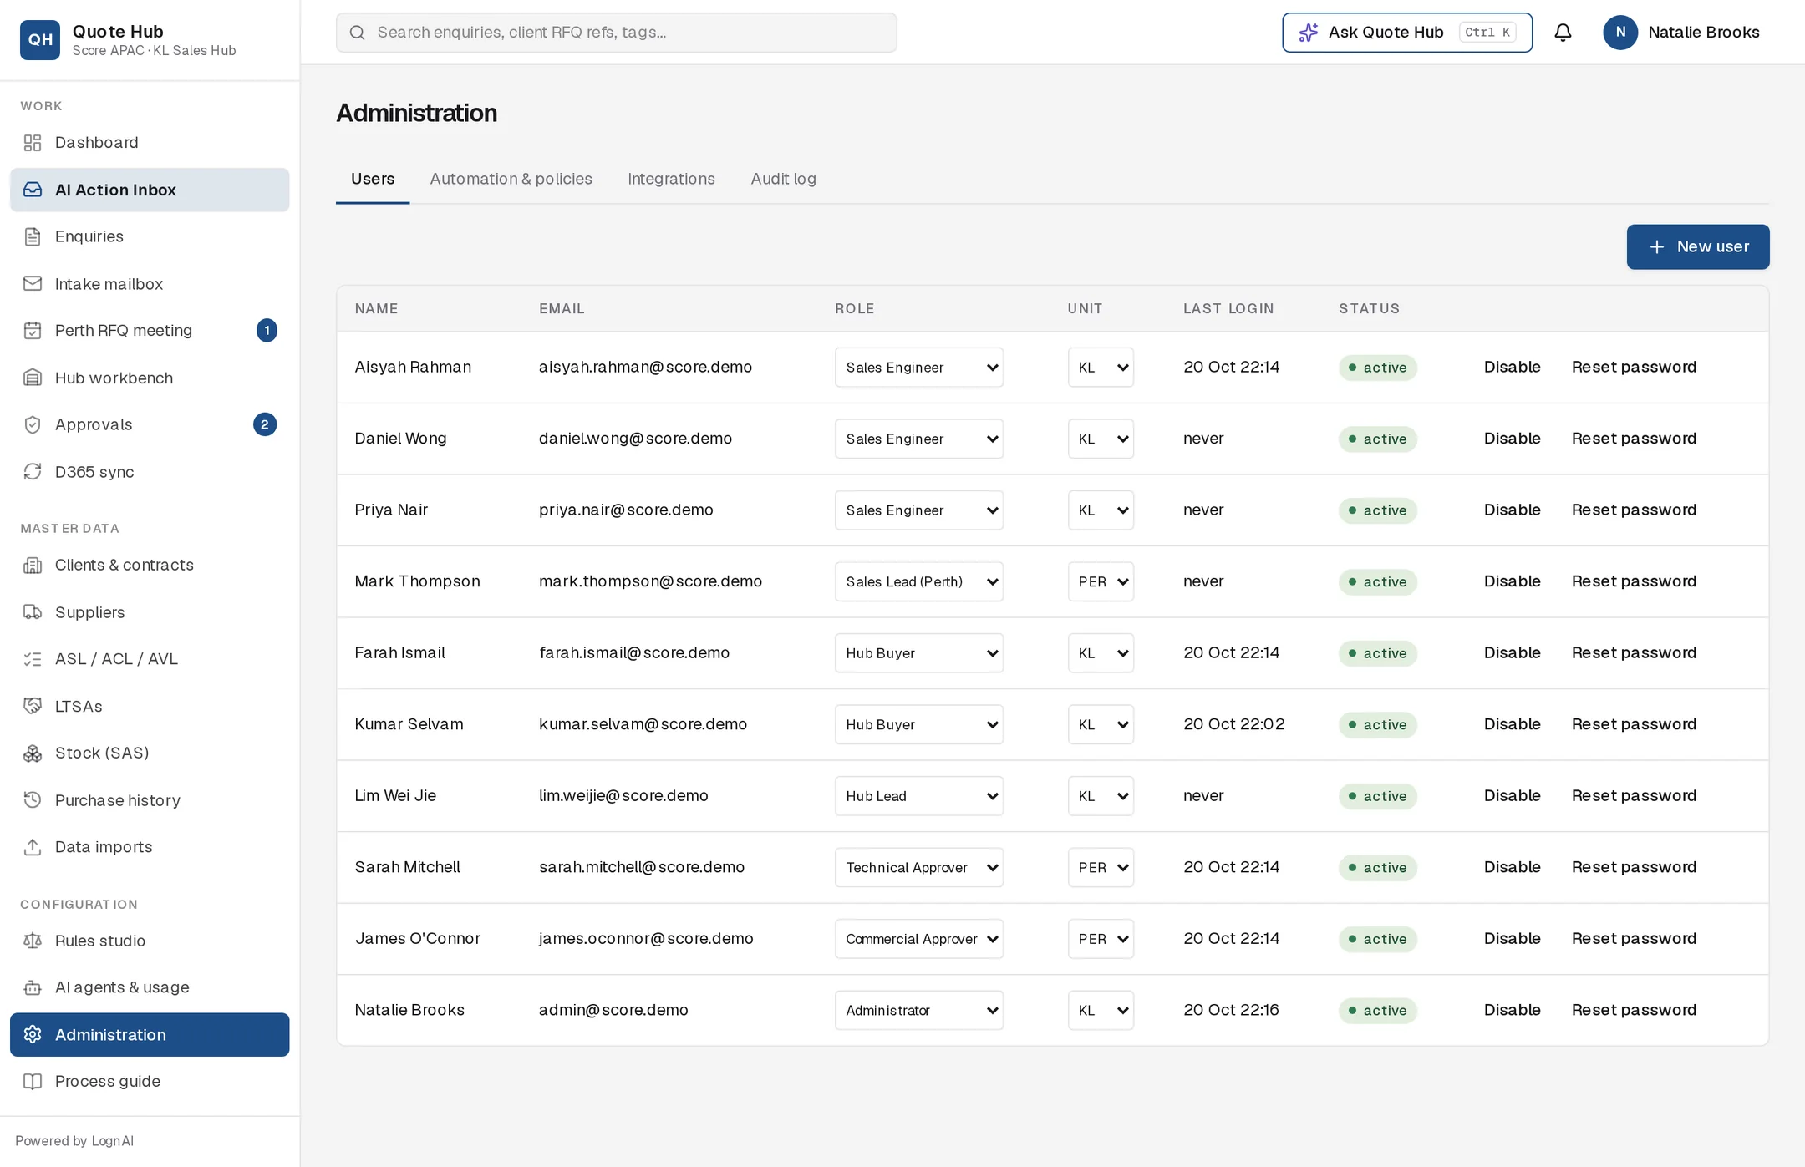Open the Administrator role dropdown for Natalie Brooks
The width and height of the screenshot is (1805, 1167).
[x=918, y=1010]
